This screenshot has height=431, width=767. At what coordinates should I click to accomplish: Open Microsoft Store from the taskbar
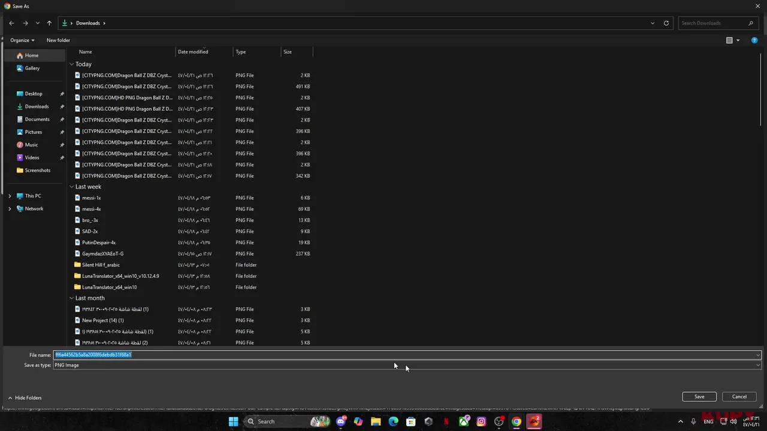410,421
